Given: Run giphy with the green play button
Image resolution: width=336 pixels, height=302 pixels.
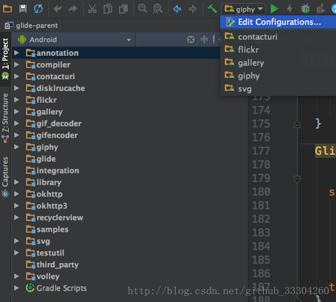Looking at the screenshot, I should click(274, 9).
